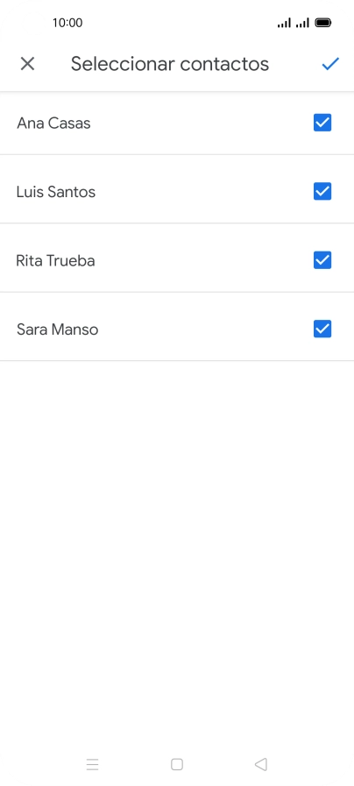This screenshot has height=786, width=354.
Task: Tap the back triangle navigation button
Action: coord(261,764)
